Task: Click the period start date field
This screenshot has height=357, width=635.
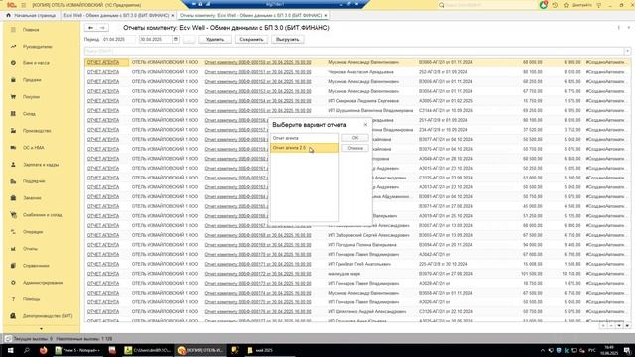Action: click(x=118, y=40)
